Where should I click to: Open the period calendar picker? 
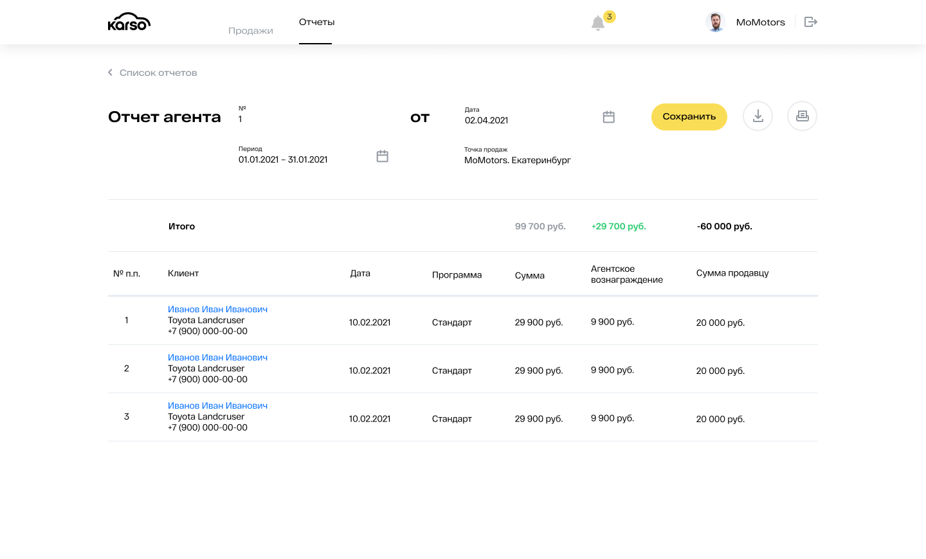pos(382,156)
